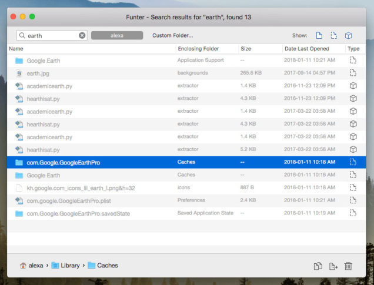Click package type icon for 5.2 KB hearthisat.py
This screenshot has height=285, width=374.
pos(353,149)
